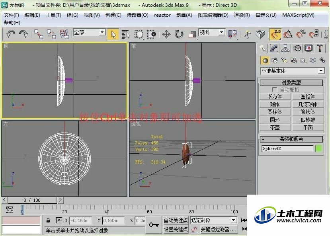The image size is (330, 236).
Task: Select Cameras category icon
Action: (294, 60)
